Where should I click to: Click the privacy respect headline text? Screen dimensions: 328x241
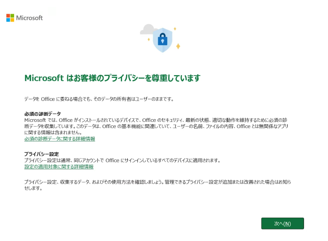(x=113, y=78)
